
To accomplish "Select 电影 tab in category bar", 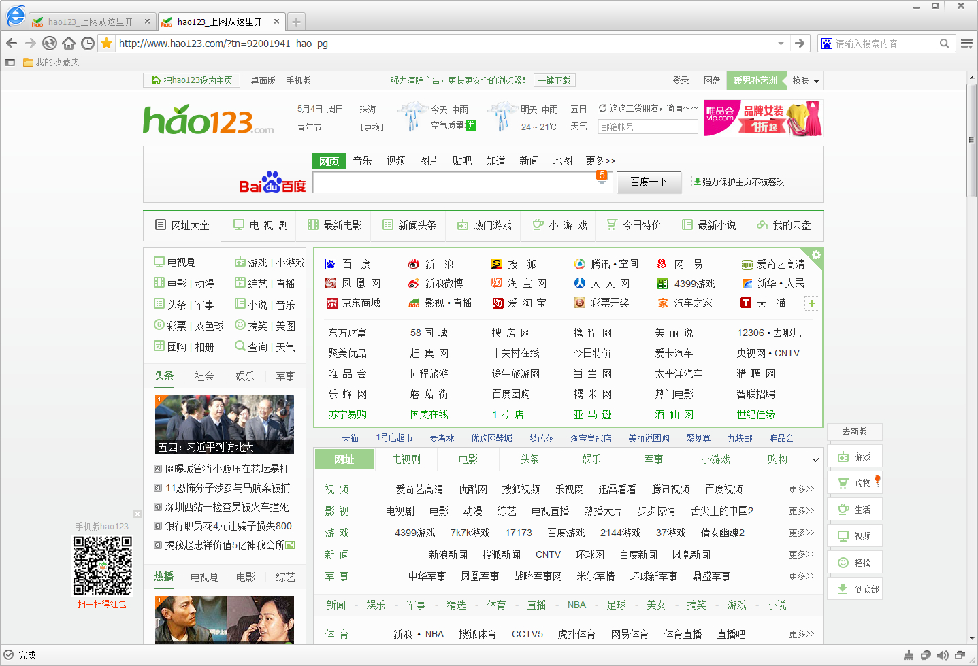I will coord(468,460).
